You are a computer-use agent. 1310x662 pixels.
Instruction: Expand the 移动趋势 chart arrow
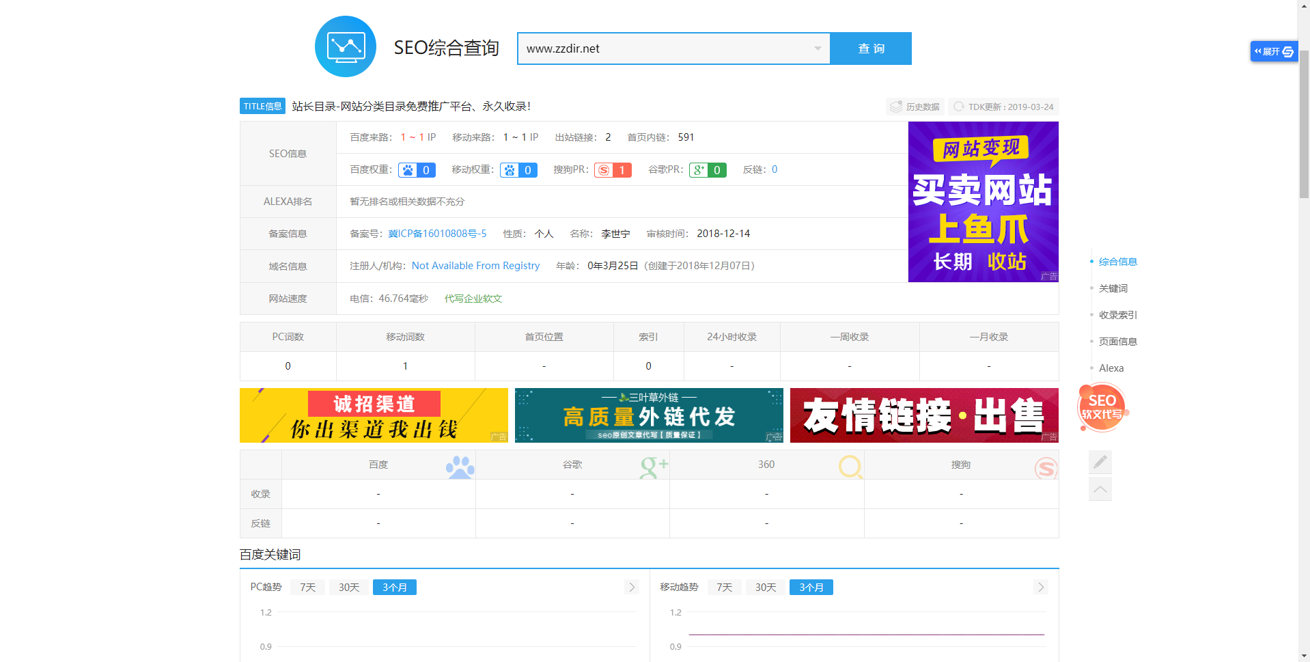pyautogui.click(x=1040, y=588)
